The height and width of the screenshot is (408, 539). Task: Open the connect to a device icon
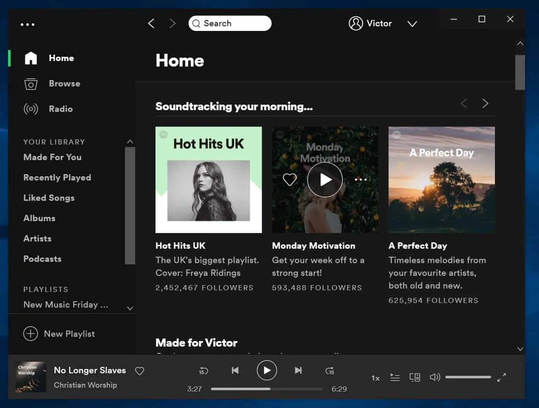pyautogui.click(x=414, y=377)
